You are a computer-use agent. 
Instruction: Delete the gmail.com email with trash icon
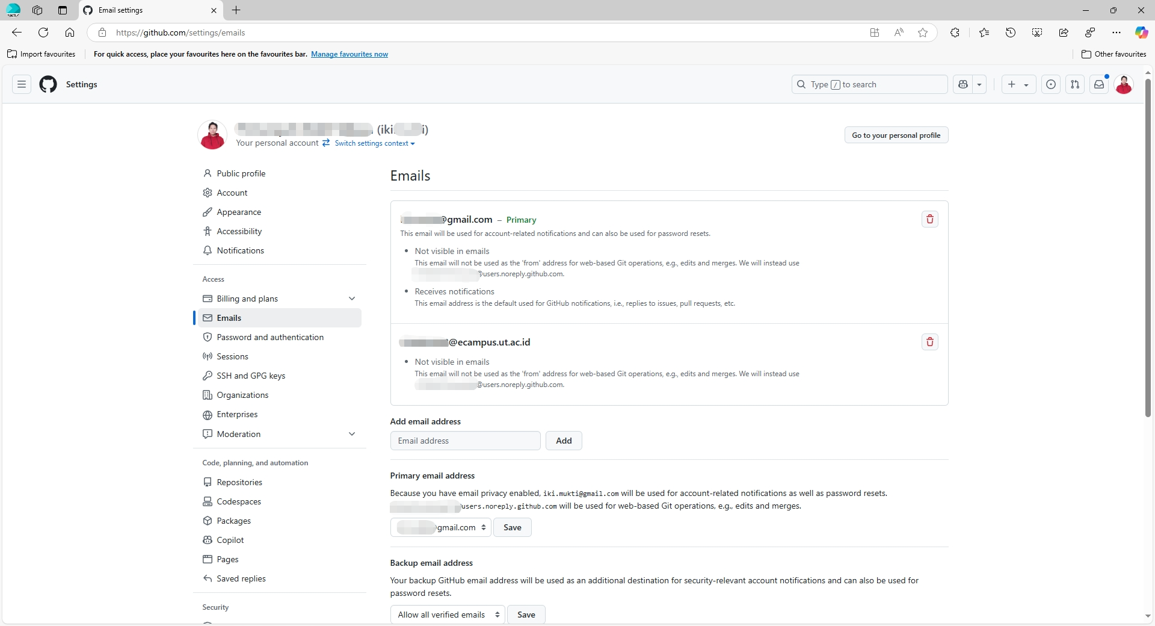click(x=929, y=219)
